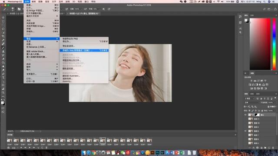Viewport: 278px width, 156px height.
Task: Jump to the first animation frame
Action: click(21, 148)
